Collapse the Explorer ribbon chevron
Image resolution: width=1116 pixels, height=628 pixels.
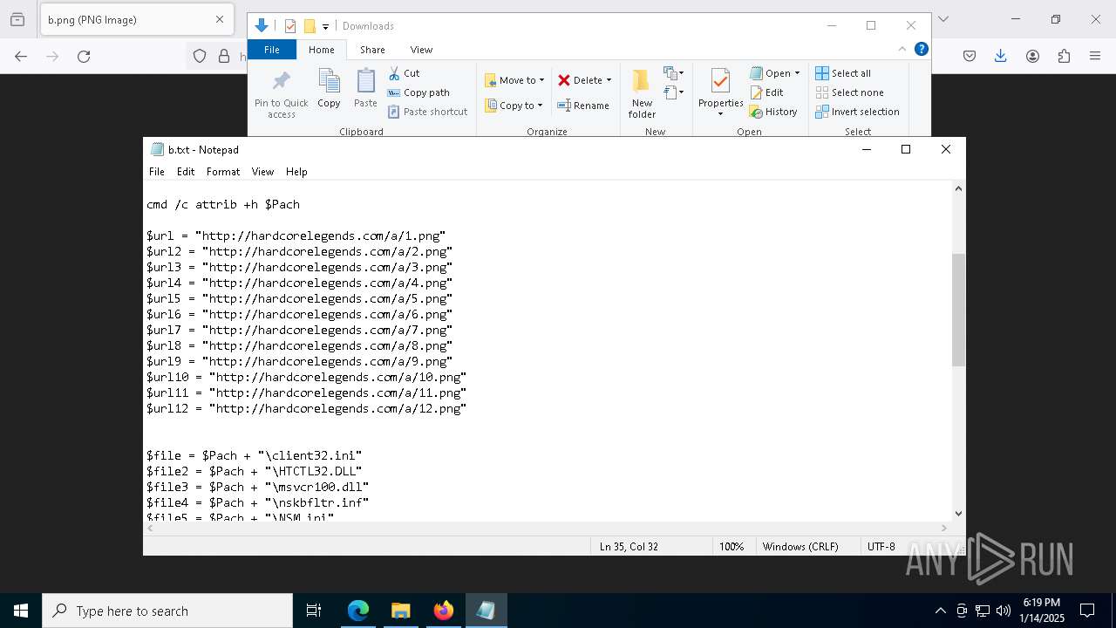point(902,49)
